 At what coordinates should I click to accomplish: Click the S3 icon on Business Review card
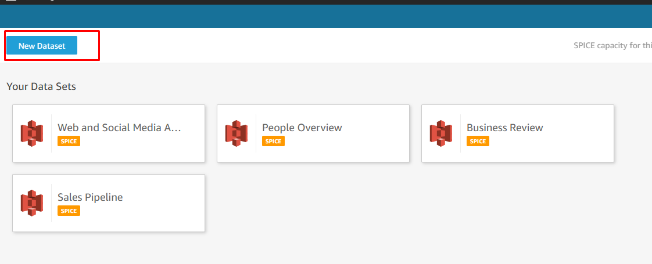(441, 133)
